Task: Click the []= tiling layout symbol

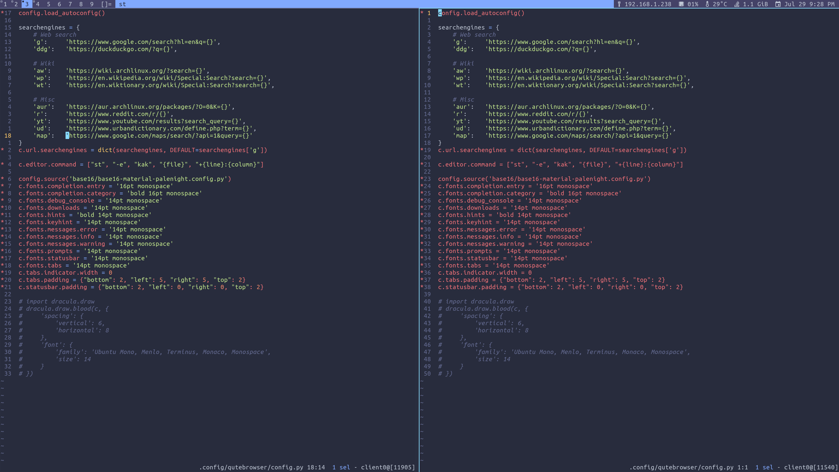Action: pyautogui.click(x=107, y=4)
